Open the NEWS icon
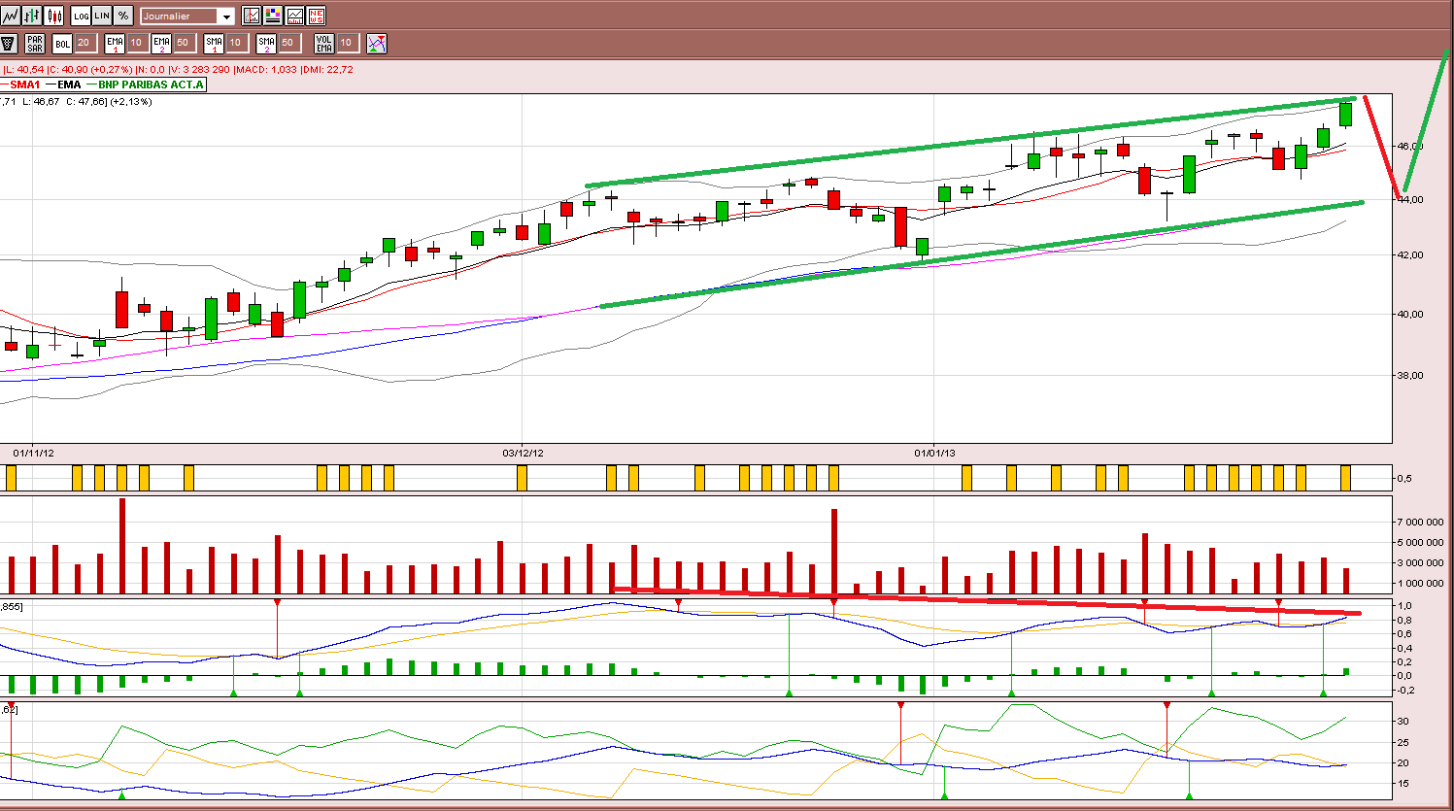Viewport: 1454px width, 811px height. [316, 16]
